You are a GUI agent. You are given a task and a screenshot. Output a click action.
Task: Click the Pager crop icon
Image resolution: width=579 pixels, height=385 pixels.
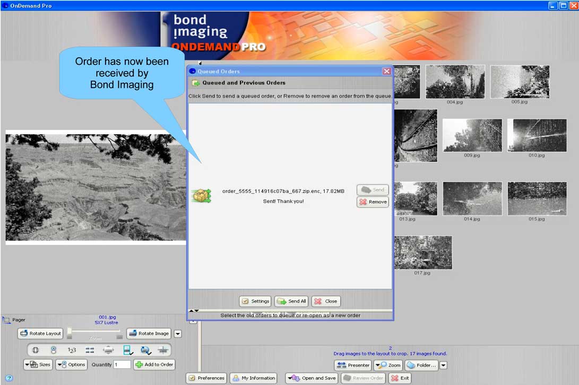tap(6, 320)
